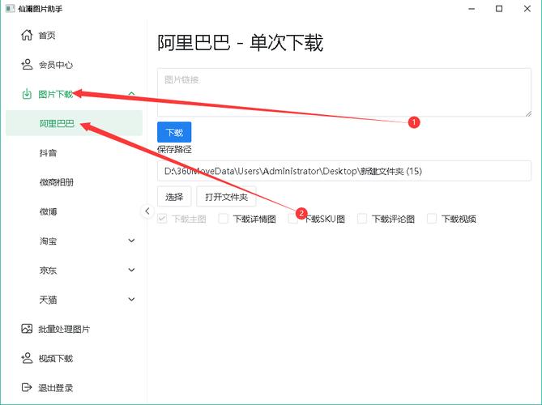Click the 选择 button
Image resolution: width=542 pixels, height=405 pixels.
tap(174, 197)
